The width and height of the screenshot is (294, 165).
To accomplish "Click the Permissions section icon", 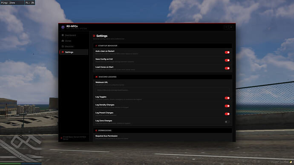I will [96, 131].
